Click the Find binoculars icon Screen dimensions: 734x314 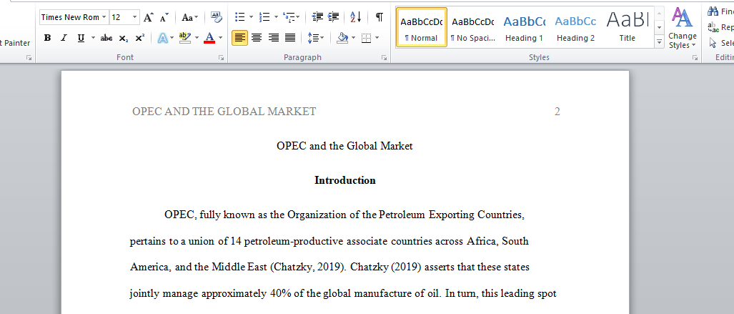pos(713,11)
